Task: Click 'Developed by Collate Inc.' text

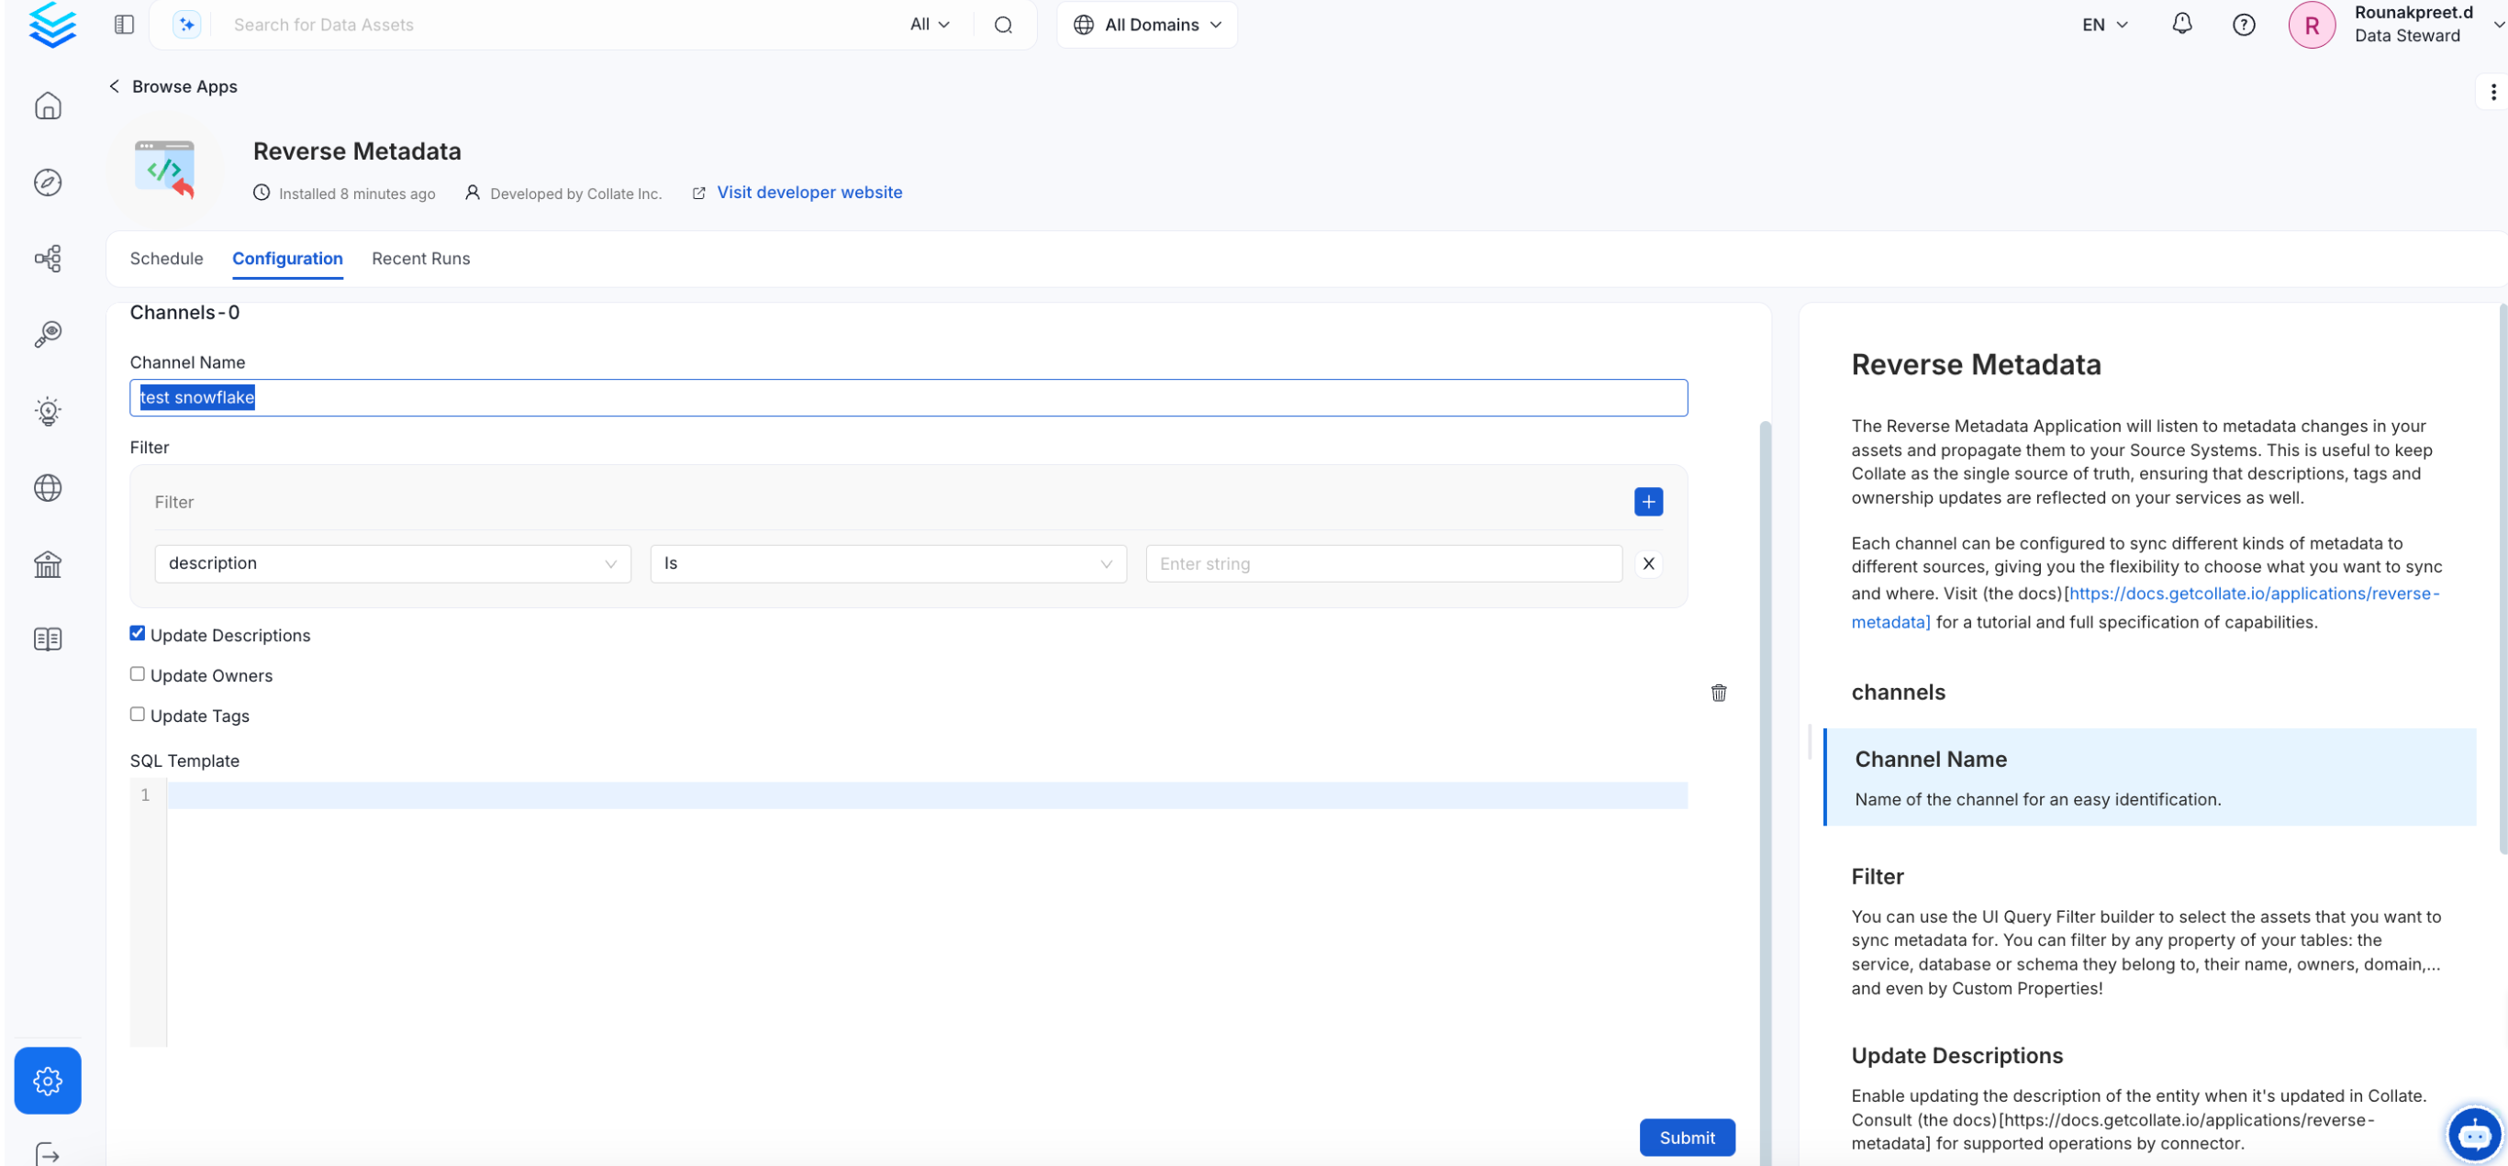Action: click(575, 194)
